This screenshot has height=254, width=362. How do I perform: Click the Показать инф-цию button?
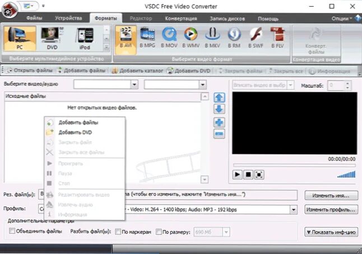coord(331,232)
